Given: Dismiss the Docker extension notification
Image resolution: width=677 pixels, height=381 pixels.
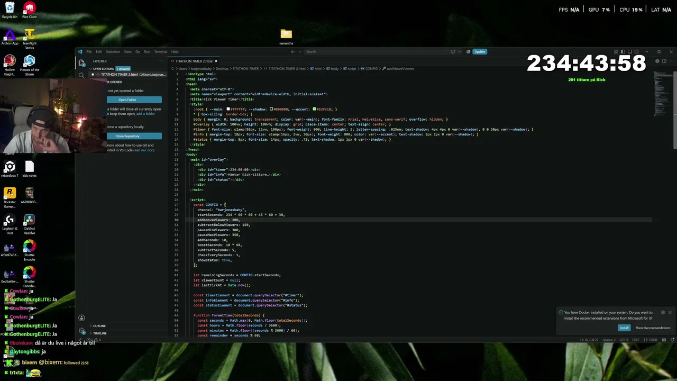Looking at the screenshot, I should (x=670, y=312).
